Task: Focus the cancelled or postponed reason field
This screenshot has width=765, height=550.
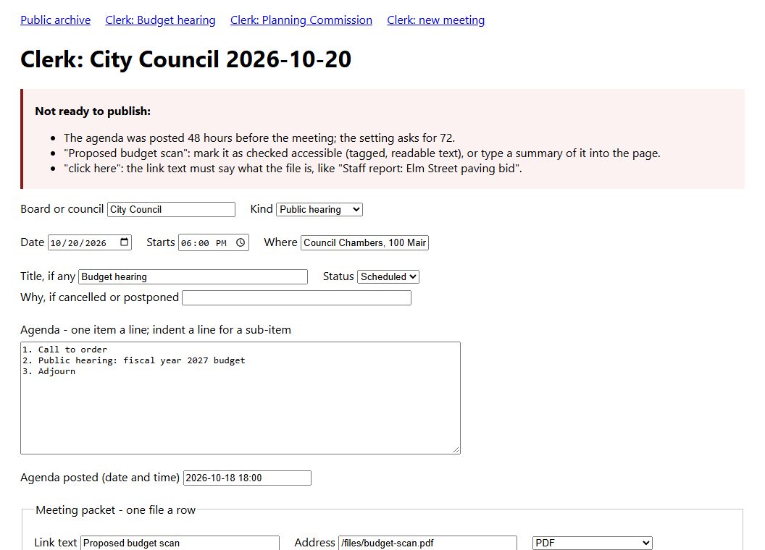Action: coord(296,297)
